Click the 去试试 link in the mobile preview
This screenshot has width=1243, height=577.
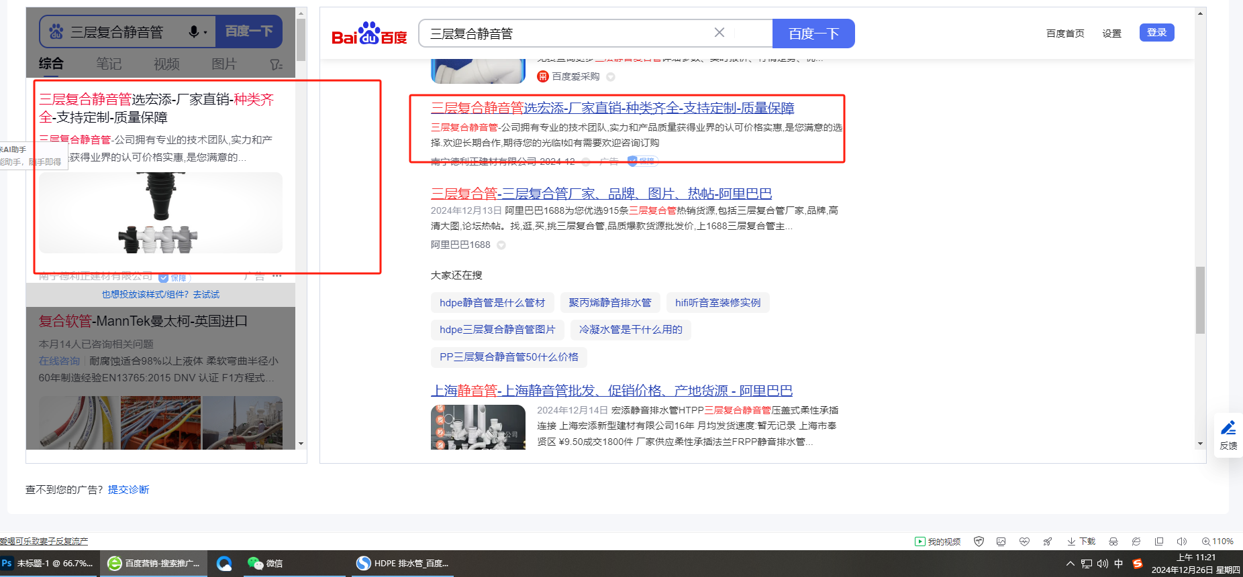pos(206,295)
